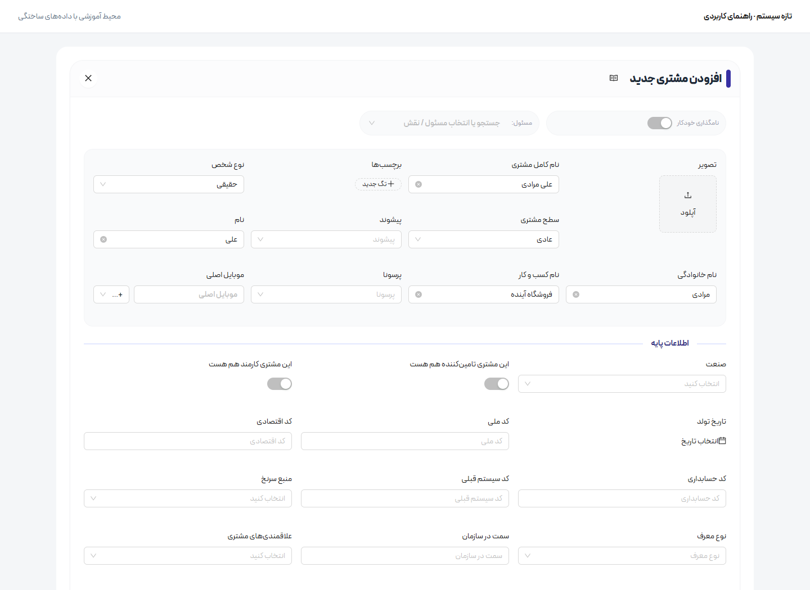Close the add new customer dialog
Image resolution: width=810 pixels, height=590 pixels.
(88, 78)
